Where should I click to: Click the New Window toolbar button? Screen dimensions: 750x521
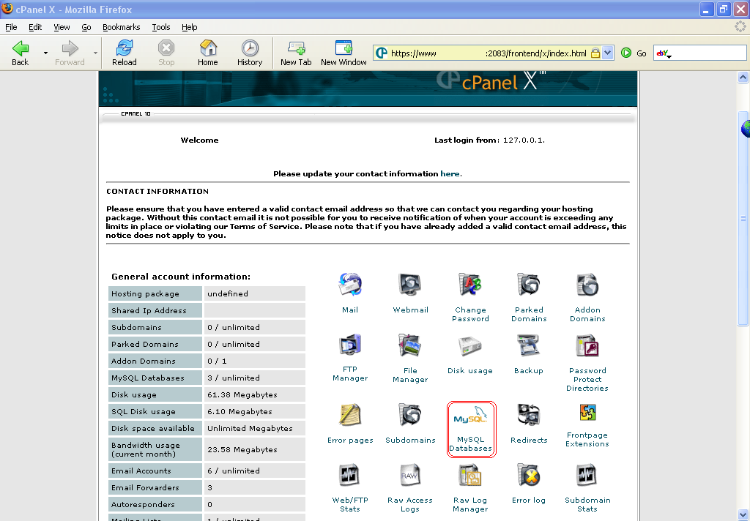coord(344,53)
